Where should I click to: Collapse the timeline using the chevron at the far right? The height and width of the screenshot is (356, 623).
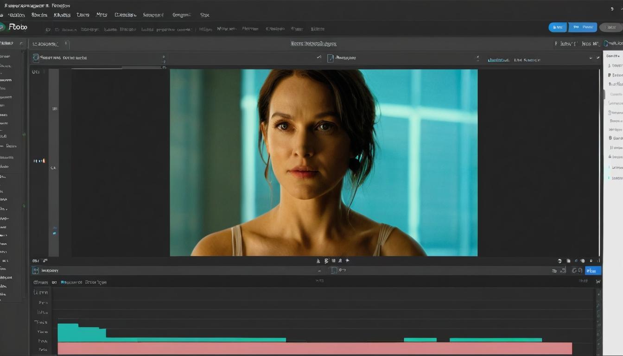(x=598, y=281)
